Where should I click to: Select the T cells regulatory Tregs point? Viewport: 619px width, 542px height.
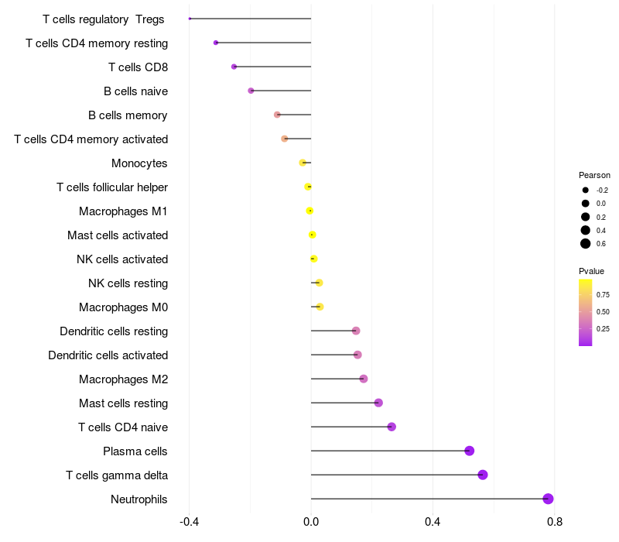190,19
